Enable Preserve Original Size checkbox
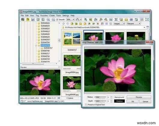The height and width of the screenshot is (126, 159). point(86,105)
